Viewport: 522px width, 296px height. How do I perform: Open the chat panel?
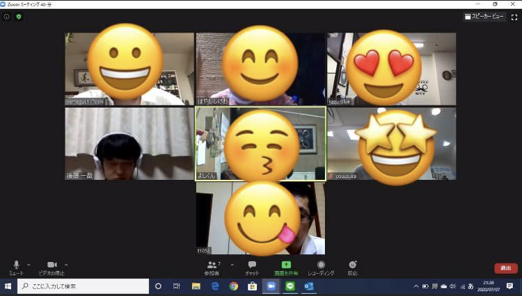pyautogui.click(x=252, y=268)
